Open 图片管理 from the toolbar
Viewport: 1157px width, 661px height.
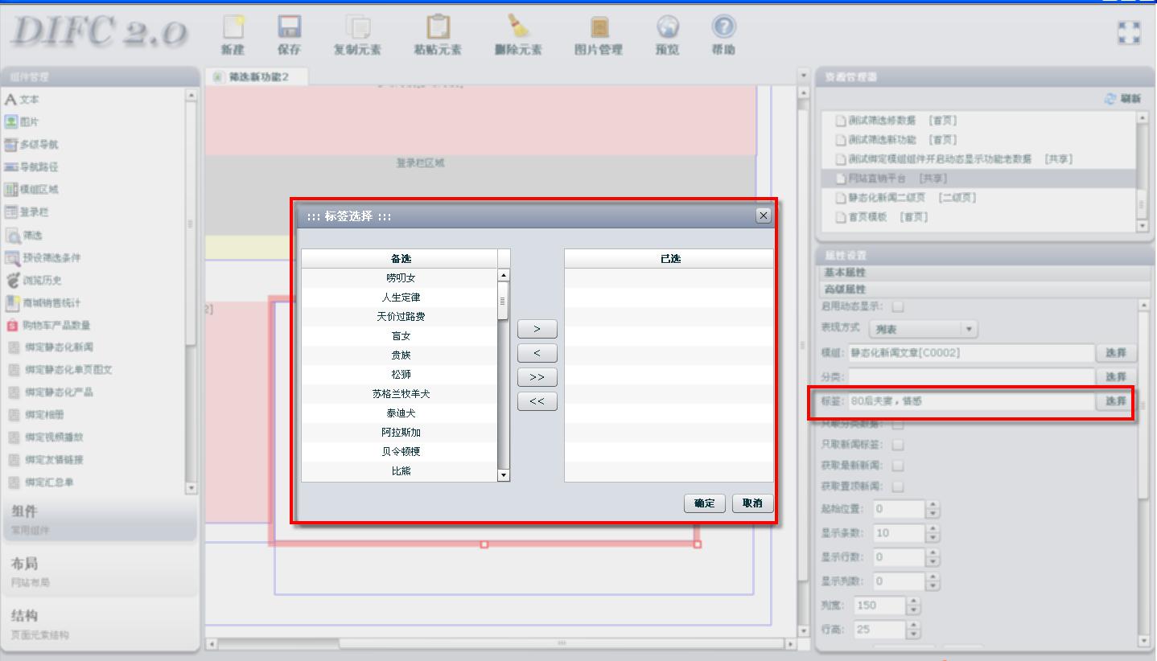tap(598, 29)
